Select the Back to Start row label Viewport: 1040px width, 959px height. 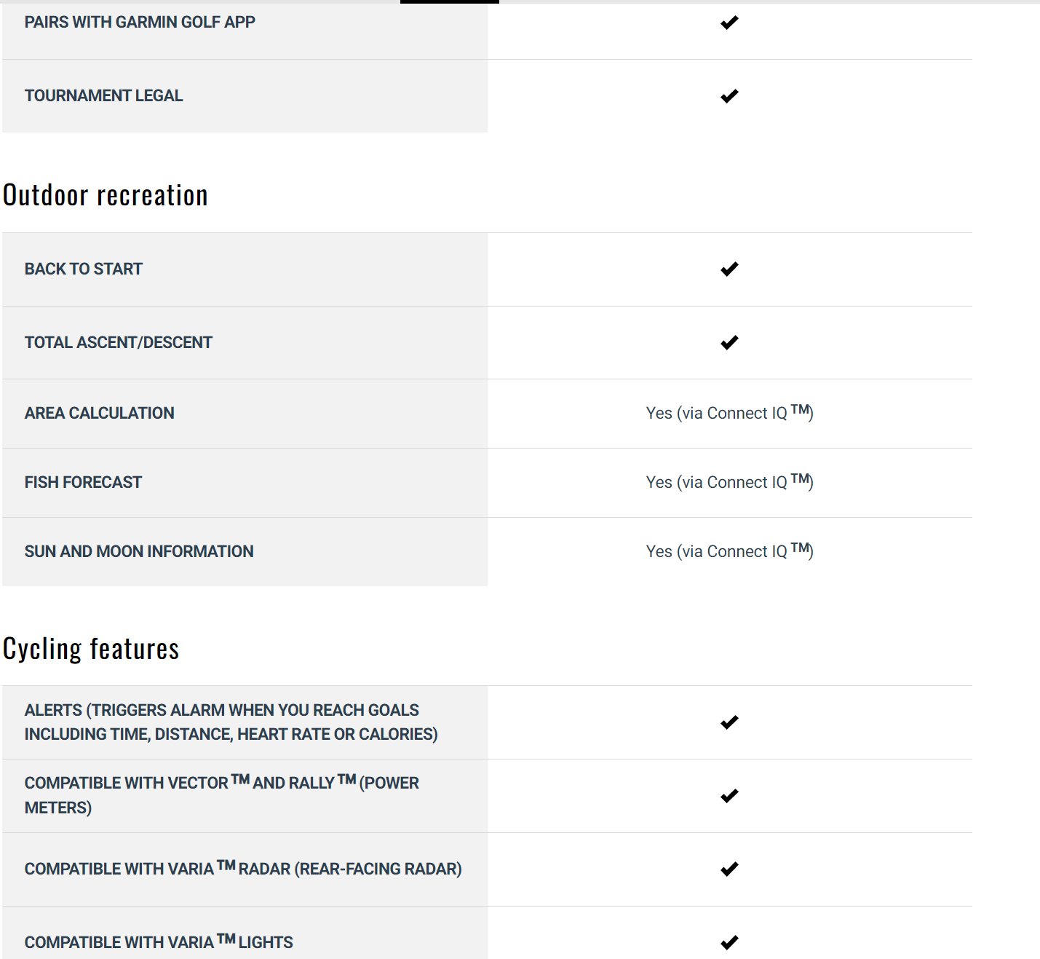[x=84, y=269]
